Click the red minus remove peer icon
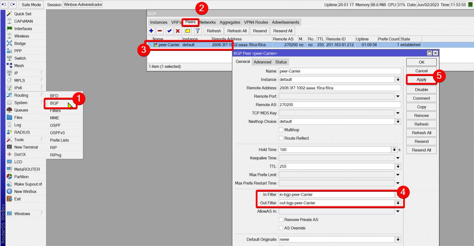 160,31
